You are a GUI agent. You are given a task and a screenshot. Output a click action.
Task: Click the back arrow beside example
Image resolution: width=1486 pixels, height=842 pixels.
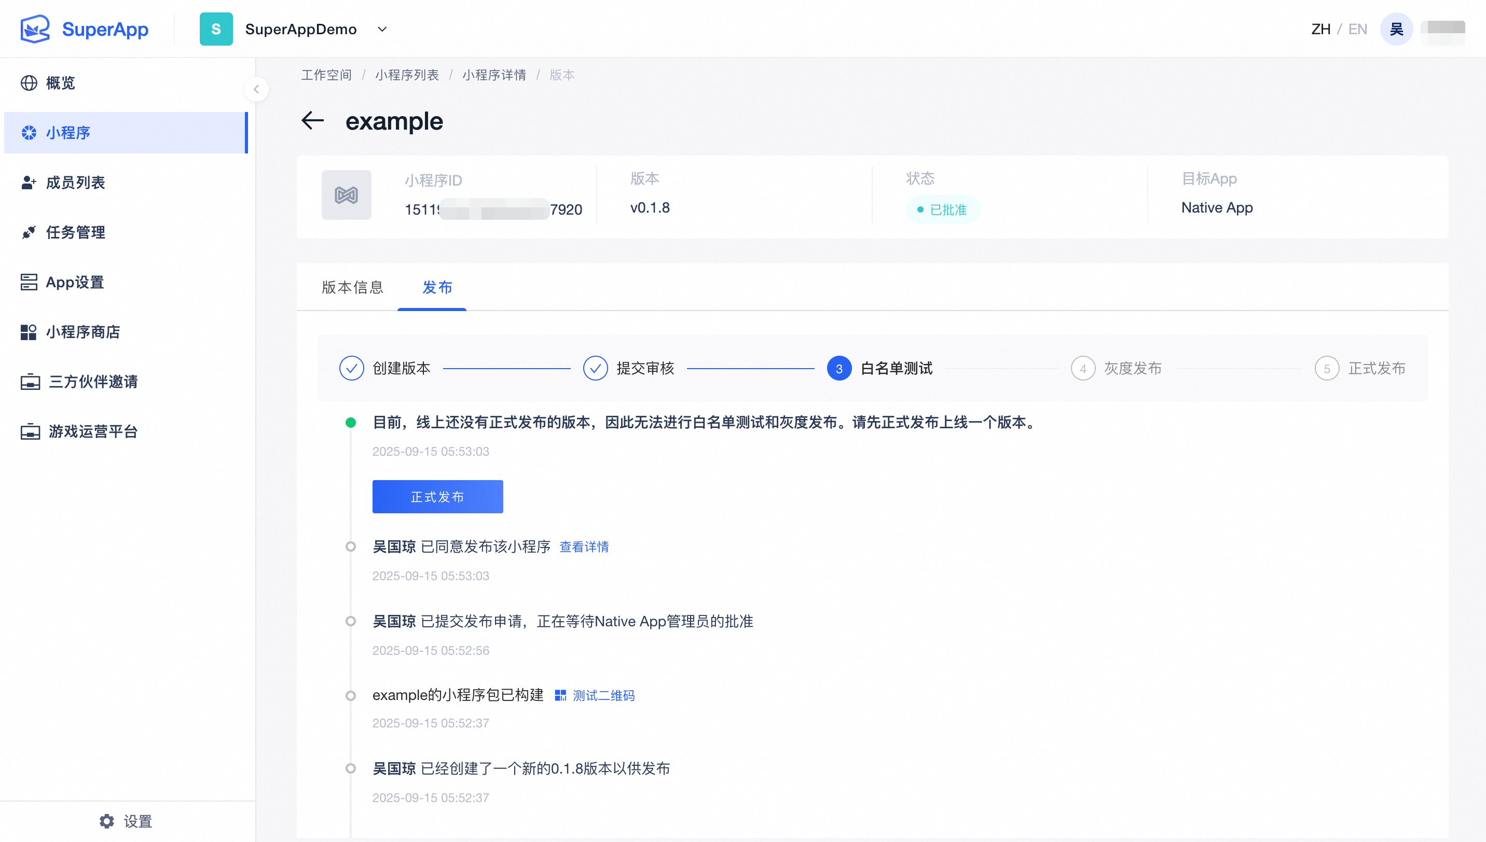(x=312, y=121)
